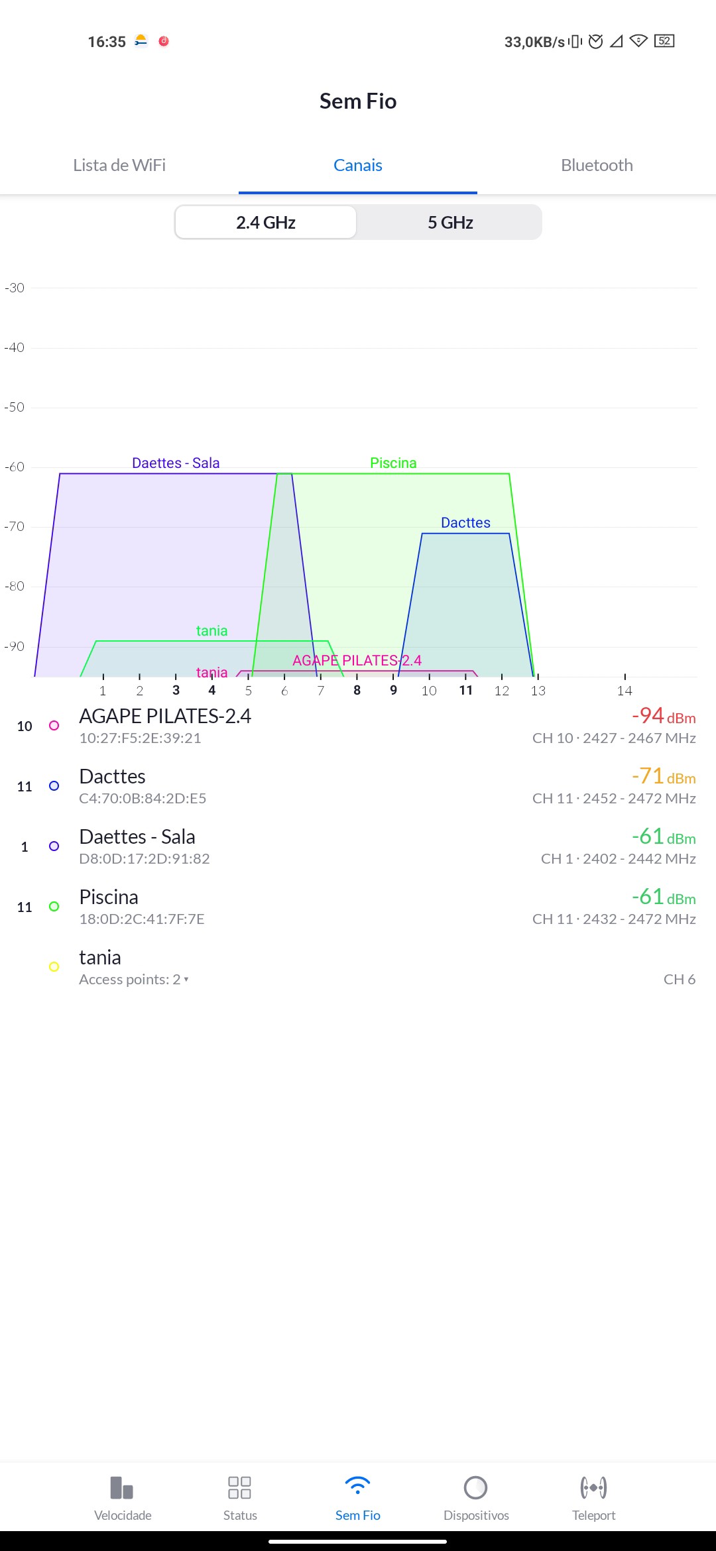Select the Sem Fio WiFi icon

(357, 1487)
